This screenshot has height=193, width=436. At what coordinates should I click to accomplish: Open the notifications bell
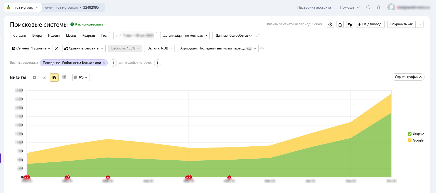pos(379,7)
